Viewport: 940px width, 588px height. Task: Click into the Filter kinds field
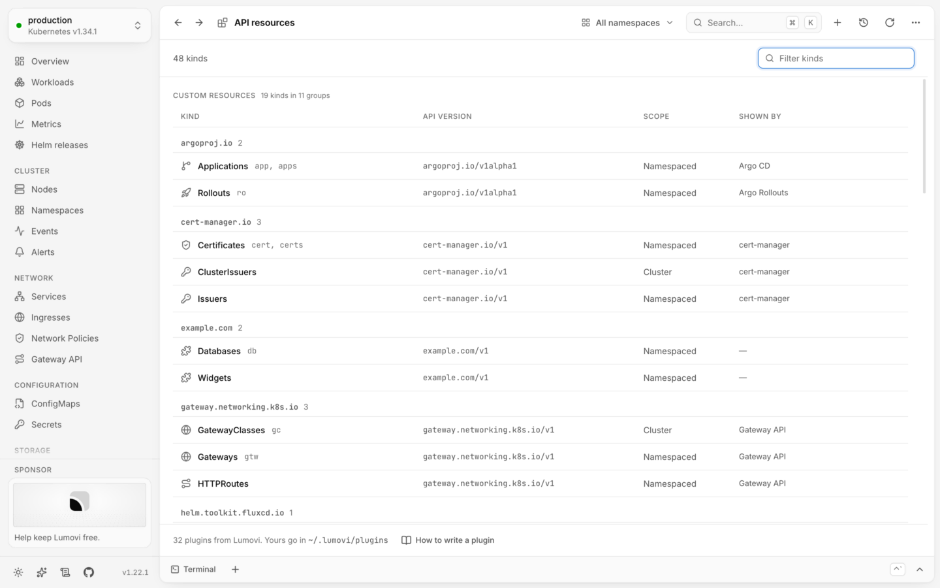click(836, 58)
